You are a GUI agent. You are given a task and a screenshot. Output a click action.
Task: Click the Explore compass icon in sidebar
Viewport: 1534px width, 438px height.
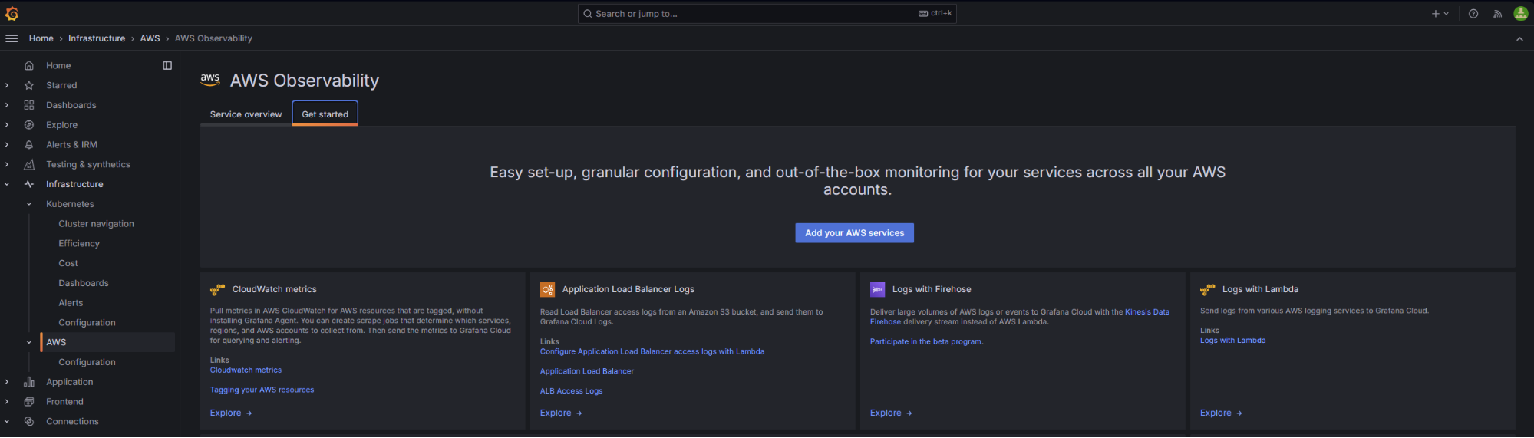tap(29, 125)
